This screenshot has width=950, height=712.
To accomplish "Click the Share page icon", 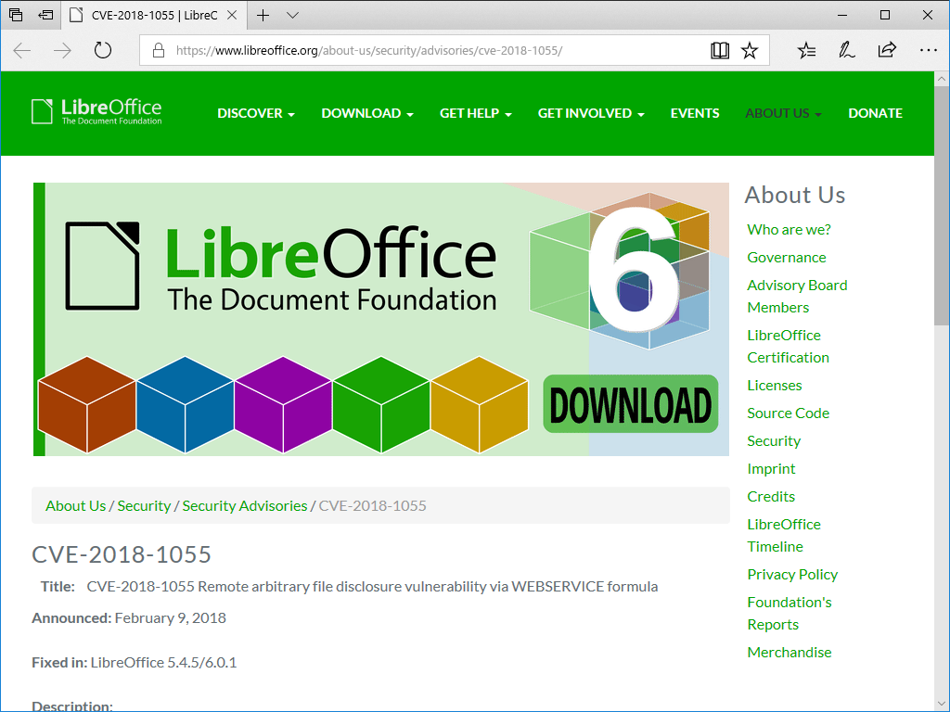I will (x=886, y=50).
